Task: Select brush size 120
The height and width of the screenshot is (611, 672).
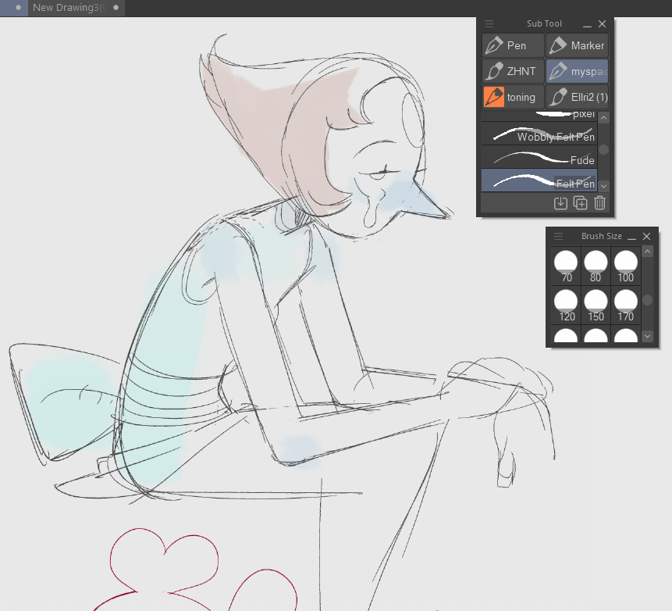Action: coord(566,305)
